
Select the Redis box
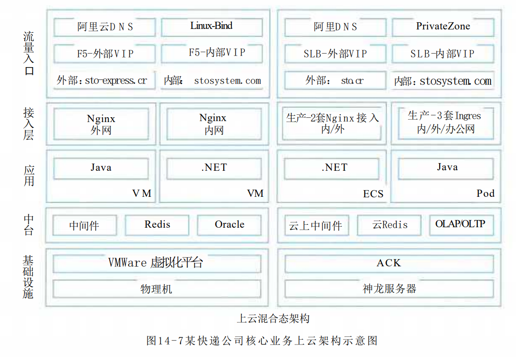pos(157,225)
